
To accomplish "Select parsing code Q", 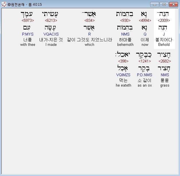I will [145, 34].
